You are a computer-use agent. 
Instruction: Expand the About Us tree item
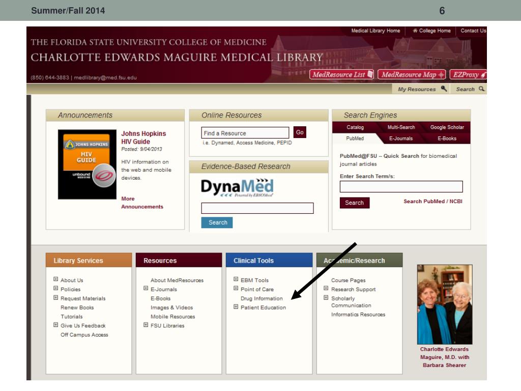56,280
